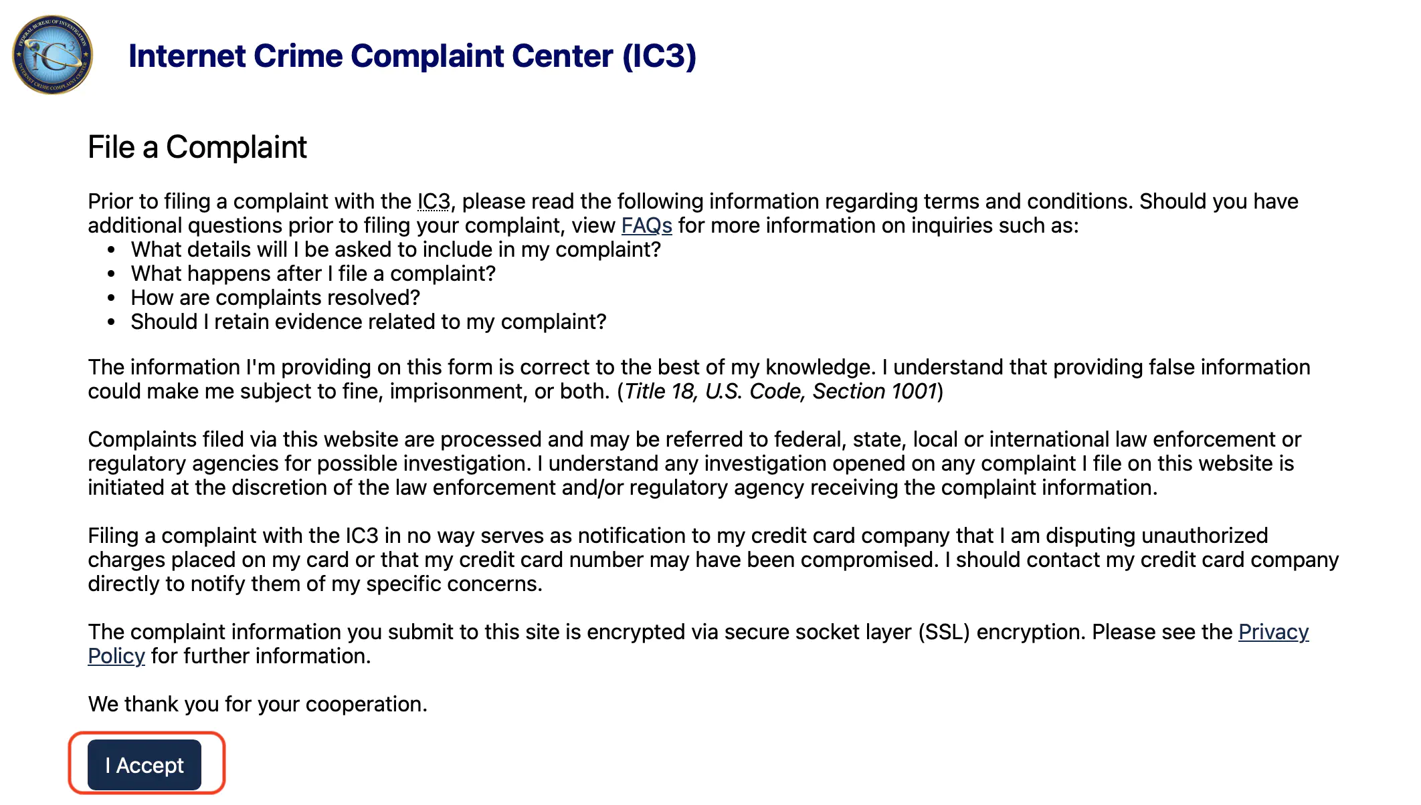Screen dimensions: 1421x805
Task: Click the 'What happens after I file' bullet
Action: click(x=313, y=274)
